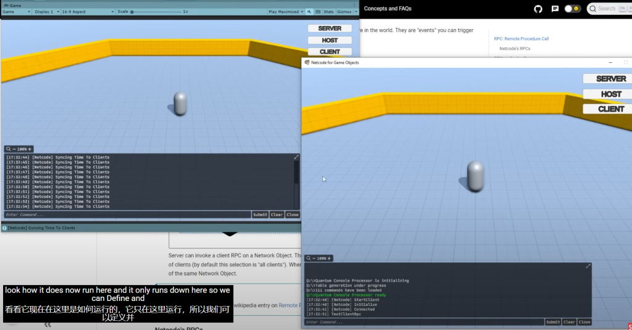Select the Game tab in Unity editor
The image size is (632, 330).
coord(14,5)
